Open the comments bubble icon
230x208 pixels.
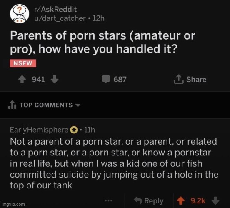click(106, 79)
